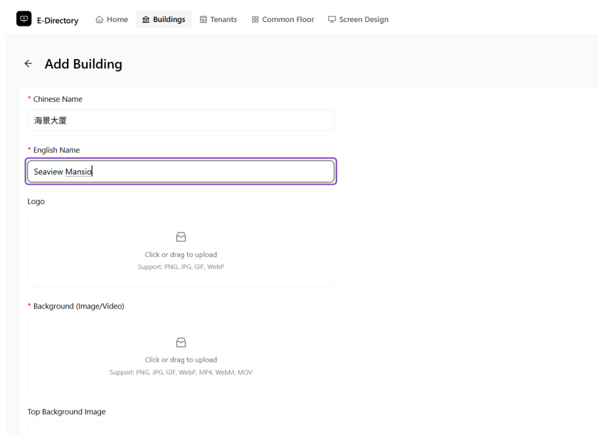Click the Common Floor grid icon

(255, 19)
